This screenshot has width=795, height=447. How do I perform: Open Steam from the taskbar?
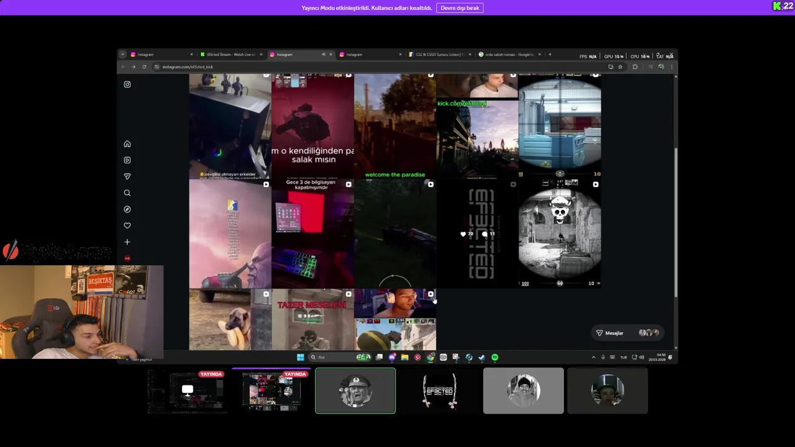[x=482, y=358]
